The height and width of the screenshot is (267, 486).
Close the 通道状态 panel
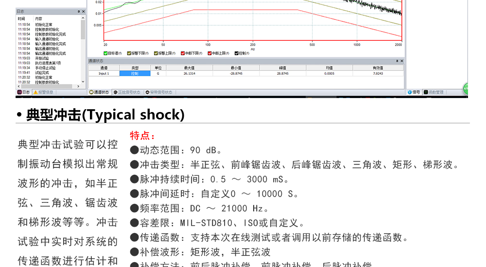(x=401, y=61)
